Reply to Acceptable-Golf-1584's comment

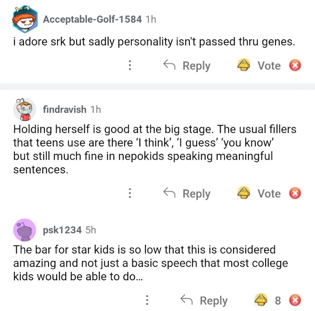(x=187, y=66)
